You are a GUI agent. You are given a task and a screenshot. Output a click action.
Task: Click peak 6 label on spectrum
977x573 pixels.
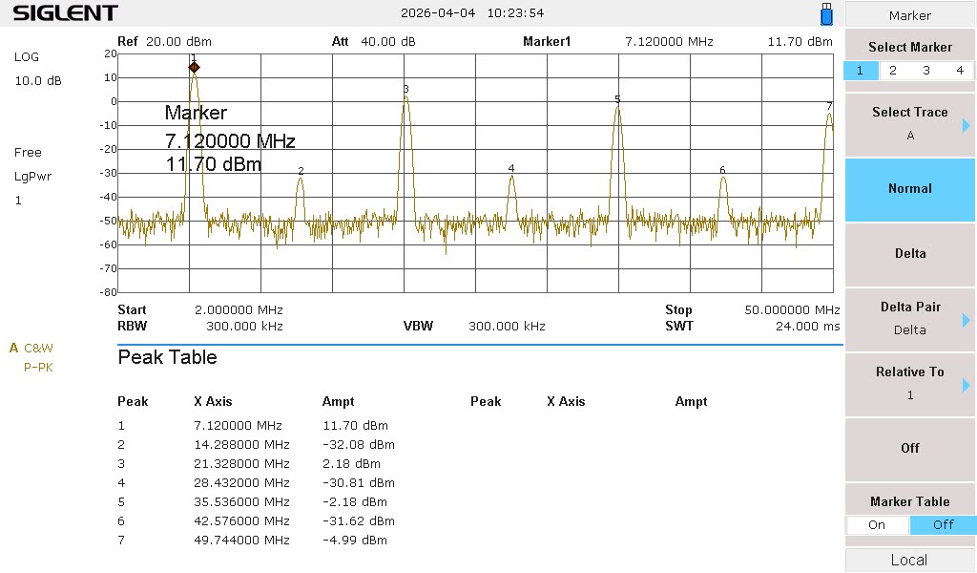(x=722, y=170)
